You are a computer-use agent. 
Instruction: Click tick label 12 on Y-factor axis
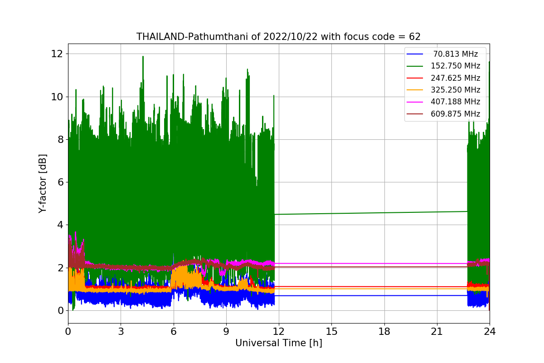(x=58, y=54)
